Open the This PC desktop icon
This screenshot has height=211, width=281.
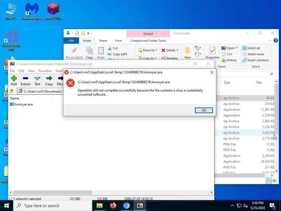click(x=11, y=11)
